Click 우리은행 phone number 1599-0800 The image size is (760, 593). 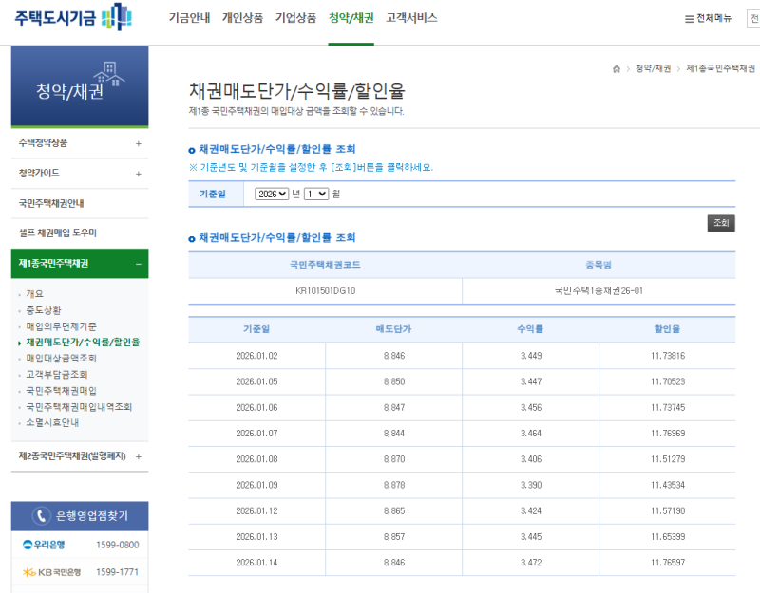(117, 545)
